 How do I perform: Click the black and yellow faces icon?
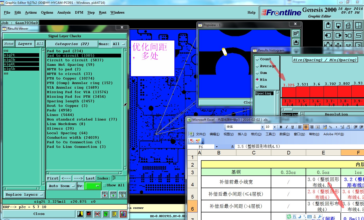point(80,214)
